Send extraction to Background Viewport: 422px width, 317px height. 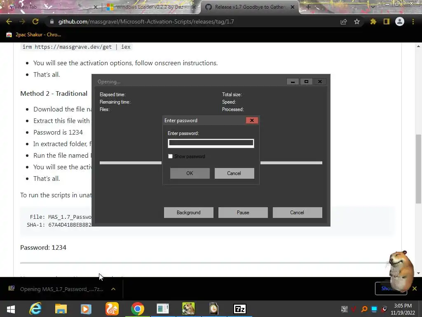point(188,213)
